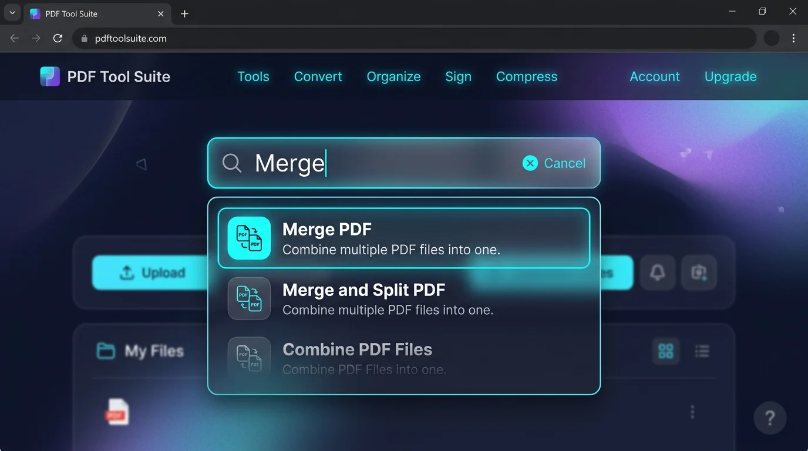Go forward in browser history
The width and height of the screenshot is (808, 451).
click(x=36, y=38)
